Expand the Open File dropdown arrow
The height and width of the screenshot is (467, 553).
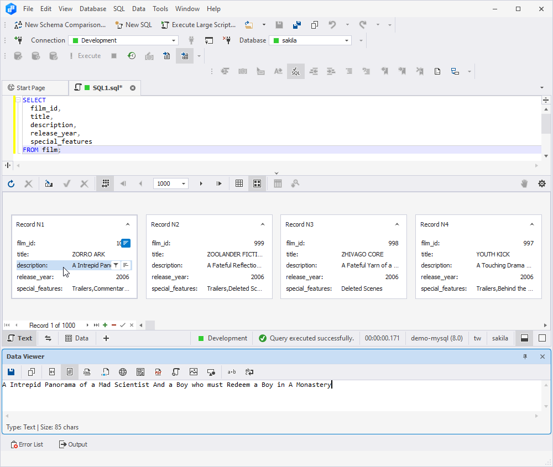(x=264, y=25)
